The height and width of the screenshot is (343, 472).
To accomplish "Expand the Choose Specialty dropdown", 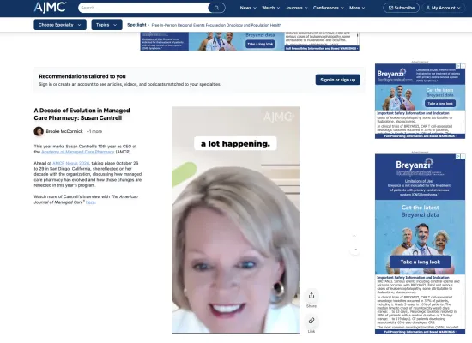I will click(x=60, y=25).
